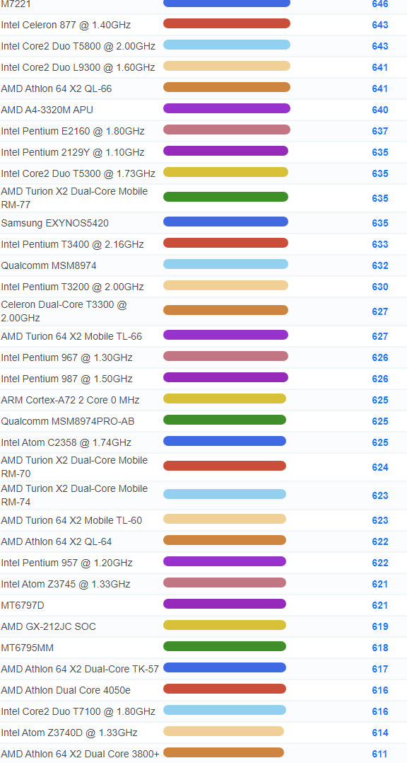407x763 pixels.
Task: Click the green bar for Turion RM-77
Action: click(226, 197)
